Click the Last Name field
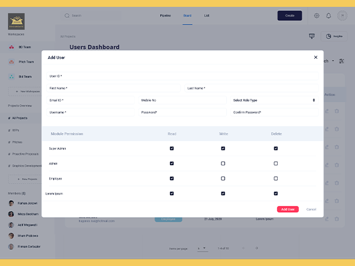The image size is (355, 266). 251,88
